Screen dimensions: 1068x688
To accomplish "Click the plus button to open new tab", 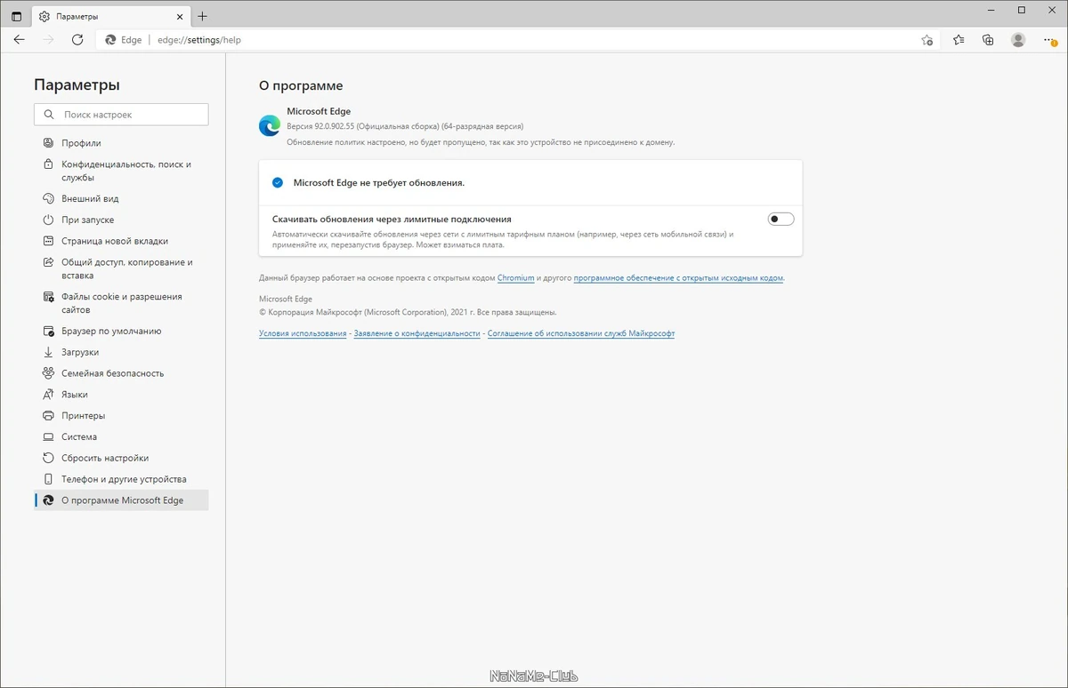I will point(203,16).
